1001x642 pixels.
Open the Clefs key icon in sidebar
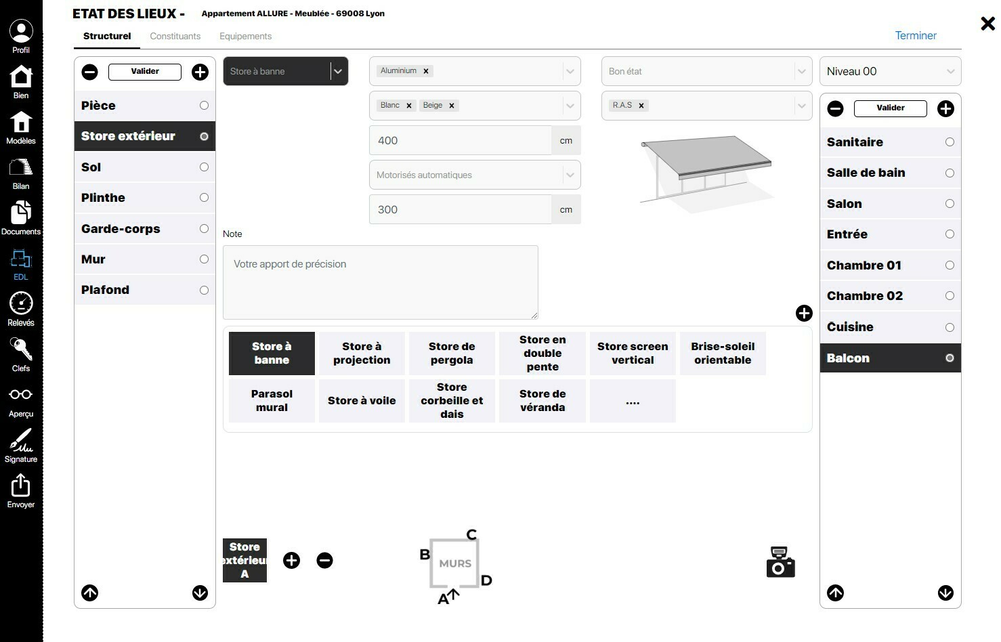(x=21, y=349)
